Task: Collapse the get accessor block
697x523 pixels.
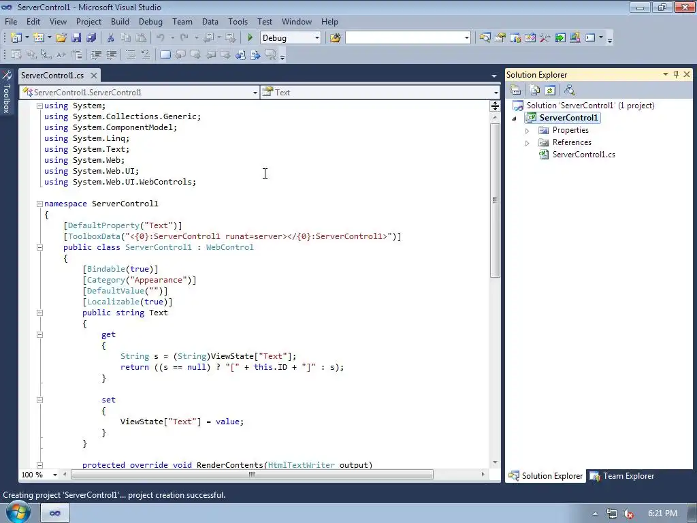Action: point(39,334)
